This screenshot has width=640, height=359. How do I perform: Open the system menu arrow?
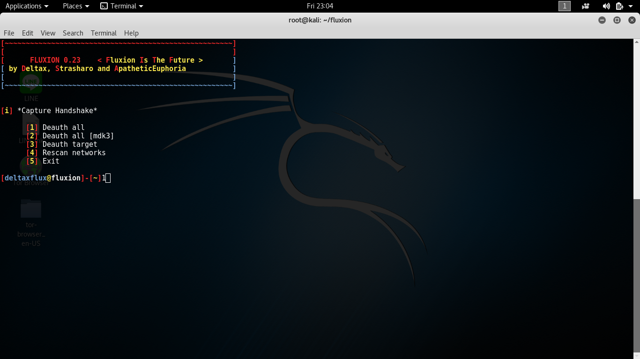click(x=631, y=6)
